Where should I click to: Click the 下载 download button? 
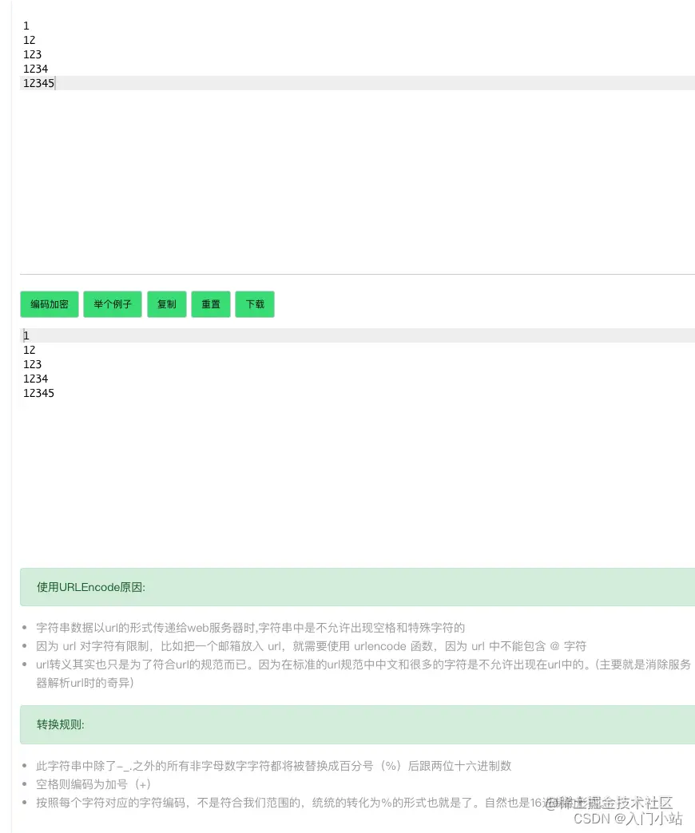pos(254,304)
